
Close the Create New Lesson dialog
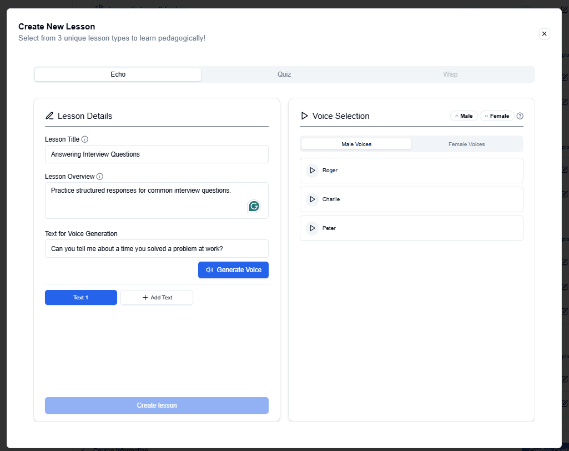544,34
